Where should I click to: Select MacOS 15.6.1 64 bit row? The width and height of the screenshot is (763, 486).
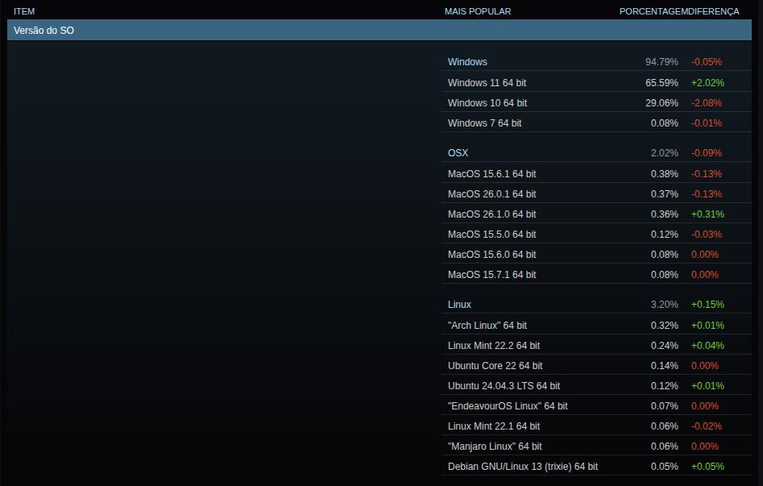[491, 174]
